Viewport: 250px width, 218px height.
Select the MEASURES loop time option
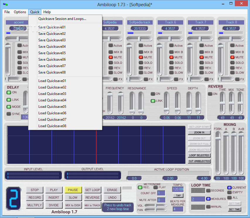pos(208,199)
